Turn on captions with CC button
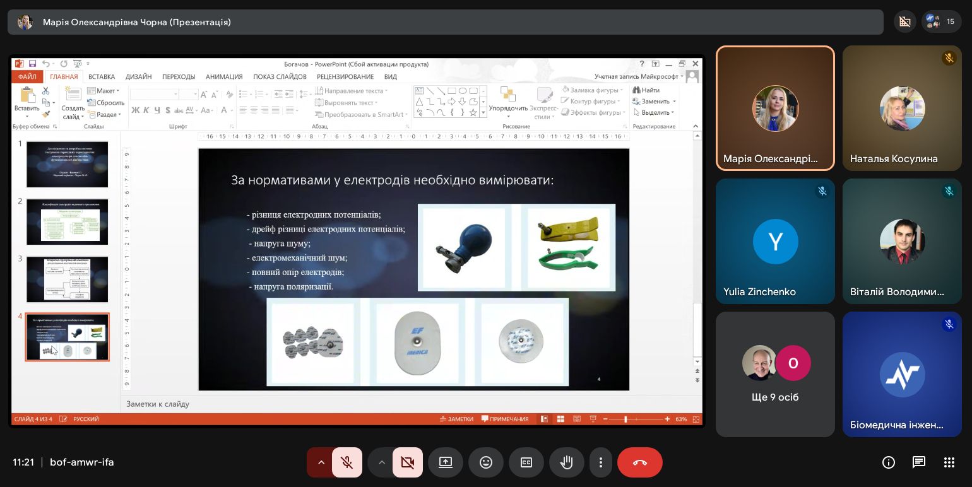 pyautogui.click(x=526, y=462)
